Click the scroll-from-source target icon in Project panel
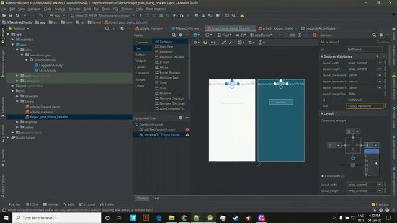 click(107, 28)
